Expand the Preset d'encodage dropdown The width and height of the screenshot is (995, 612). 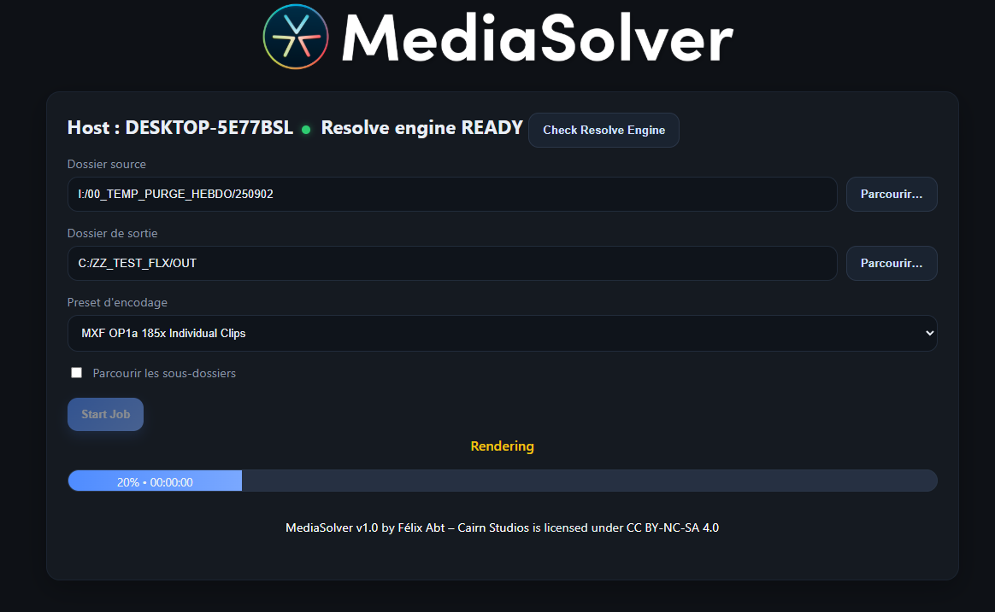tap(502, 333)
